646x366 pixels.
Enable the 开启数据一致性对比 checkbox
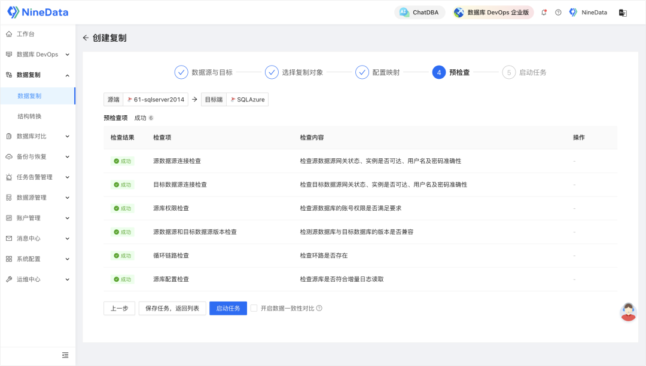coord(254,308)
